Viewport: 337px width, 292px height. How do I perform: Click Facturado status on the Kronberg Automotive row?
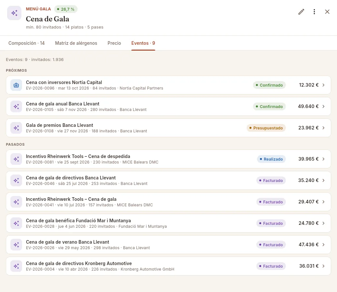(271, 266)
